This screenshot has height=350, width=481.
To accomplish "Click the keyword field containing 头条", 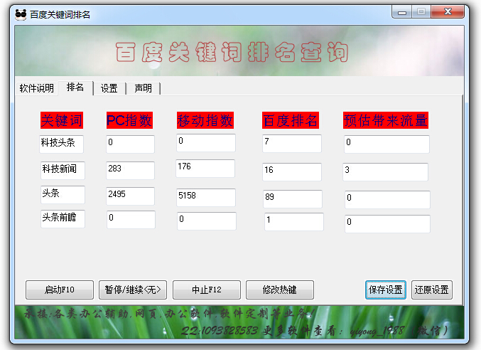I will click(63, 195).
